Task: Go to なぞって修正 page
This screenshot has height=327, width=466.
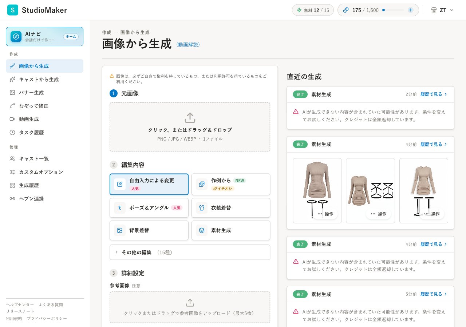Action: coord(44,106)
